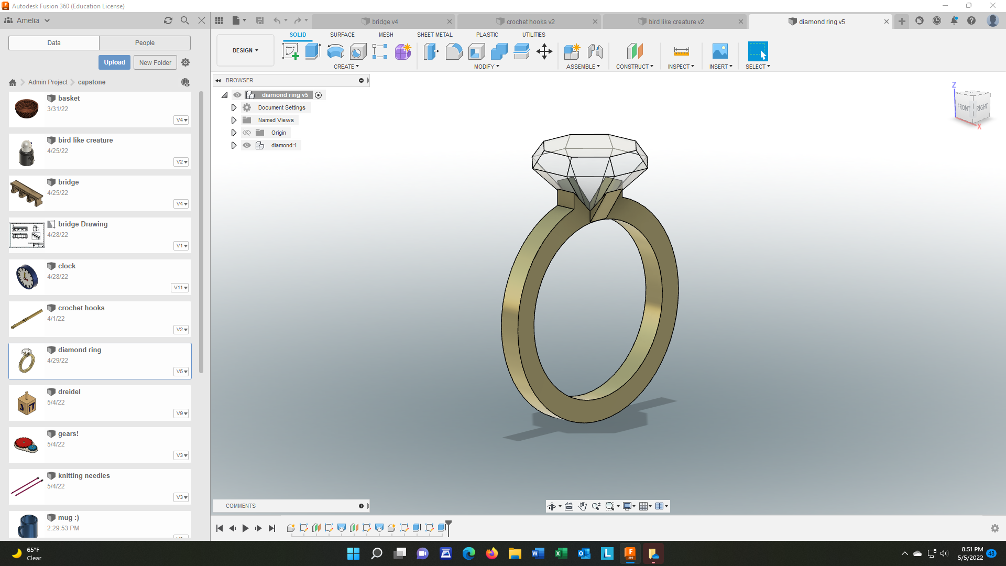The height and width of the screenshot is (566, 1006).
Task: Click the Extrude tool icon
Action: point(313,52)
